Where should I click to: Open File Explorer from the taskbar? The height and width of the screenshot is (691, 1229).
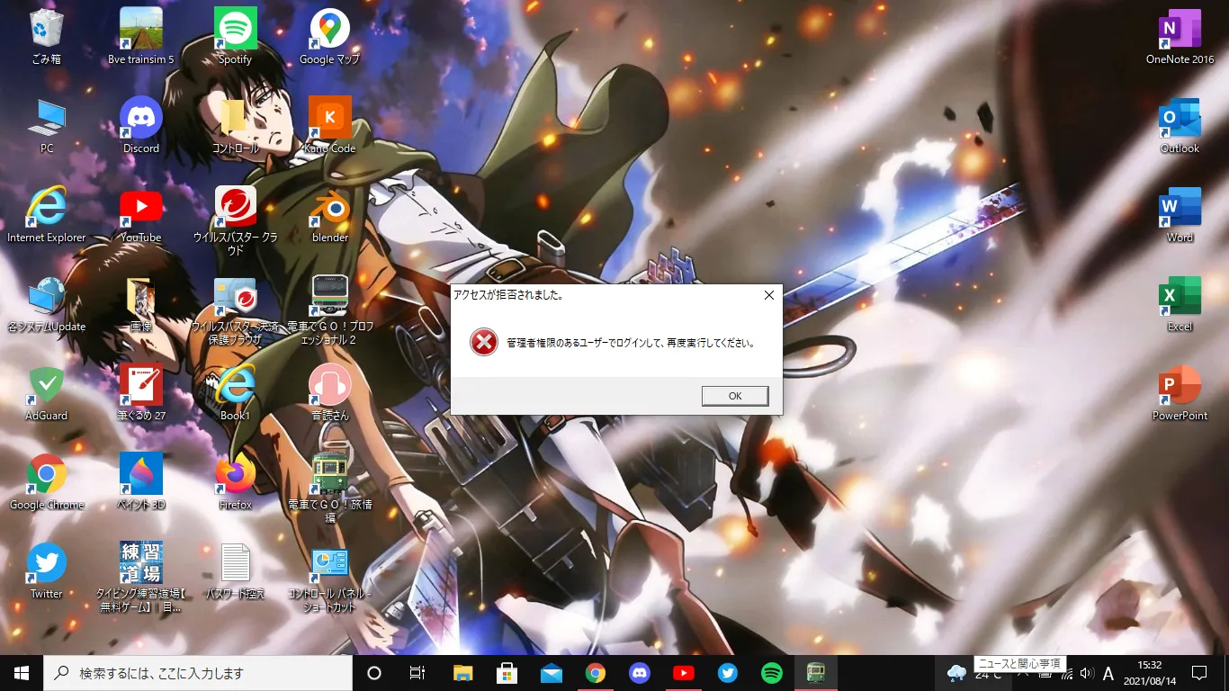coord(462,673)
